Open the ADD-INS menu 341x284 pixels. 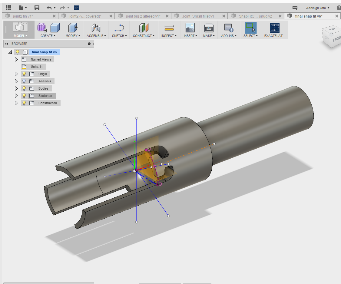(229, 36)
